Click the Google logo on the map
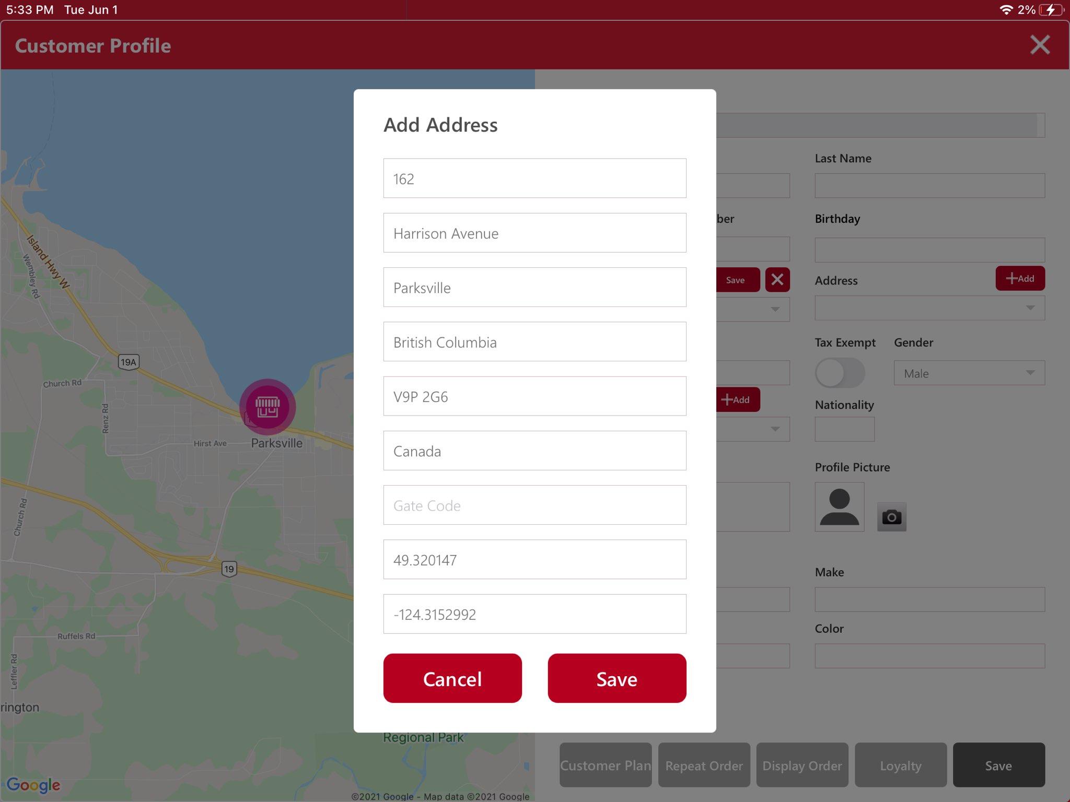Viewport: 1070px width, 802px height. (x=33, y=784)
